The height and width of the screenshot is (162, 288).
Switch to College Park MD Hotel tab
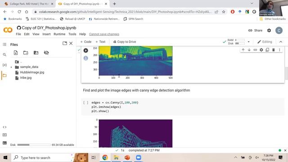pyautogui.click(x=28, y=4)
